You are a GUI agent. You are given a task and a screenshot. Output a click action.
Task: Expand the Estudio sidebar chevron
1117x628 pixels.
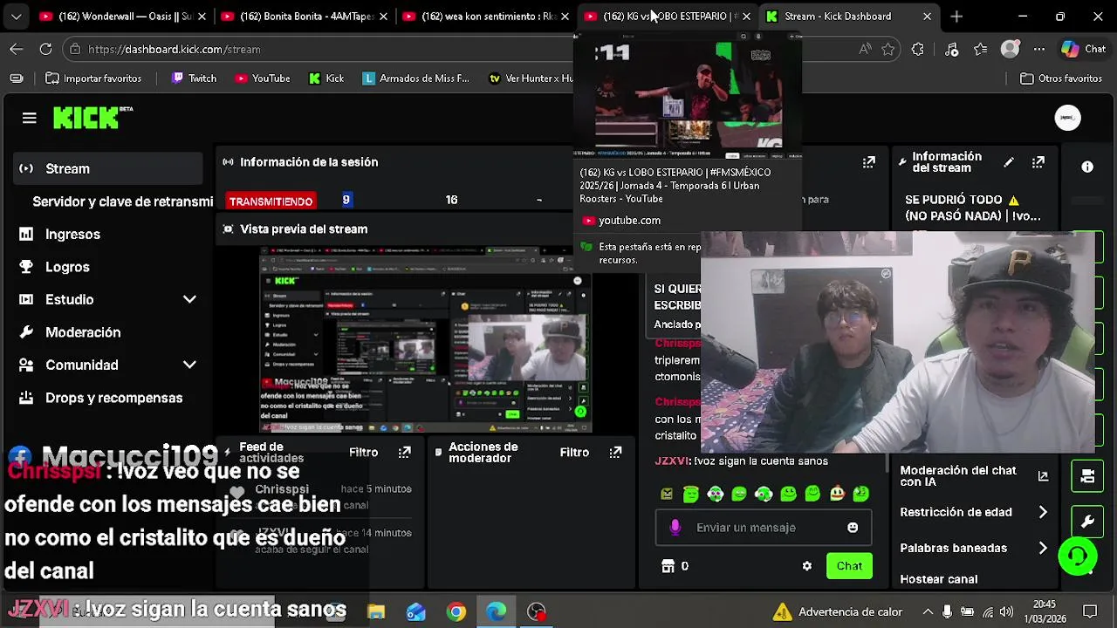click(189, 299)
